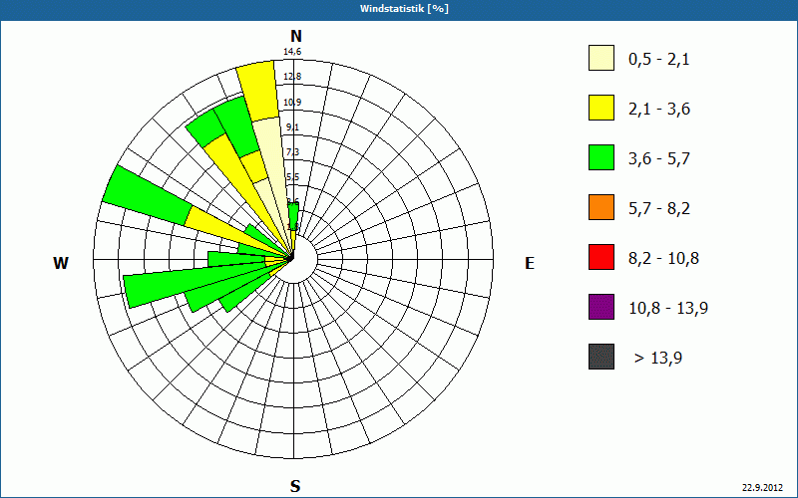
Task: Click the legend label '3,6 - 5,7'
Action: coord(659,159)
